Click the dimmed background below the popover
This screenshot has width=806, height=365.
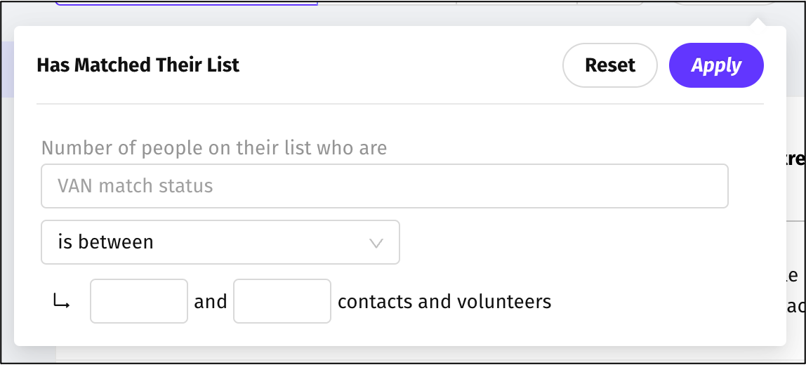(421, 355)
